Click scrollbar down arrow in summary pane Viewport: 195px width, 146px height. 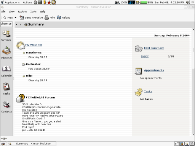(x=193, y=135)
